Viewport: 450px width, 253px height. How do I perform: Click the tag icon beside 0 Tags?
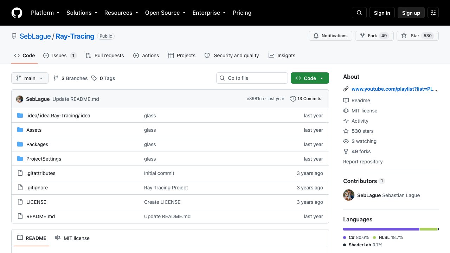pyautogui.click(x=94, y=78)
